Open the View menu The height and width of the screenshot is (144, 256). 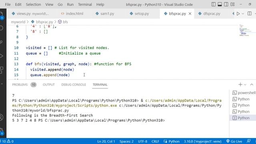49,4
